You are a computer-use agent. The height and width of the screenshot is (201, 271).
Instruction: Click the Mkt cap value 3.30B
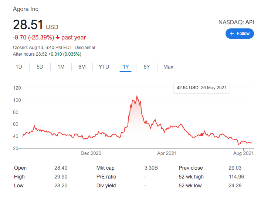(151, 168)
